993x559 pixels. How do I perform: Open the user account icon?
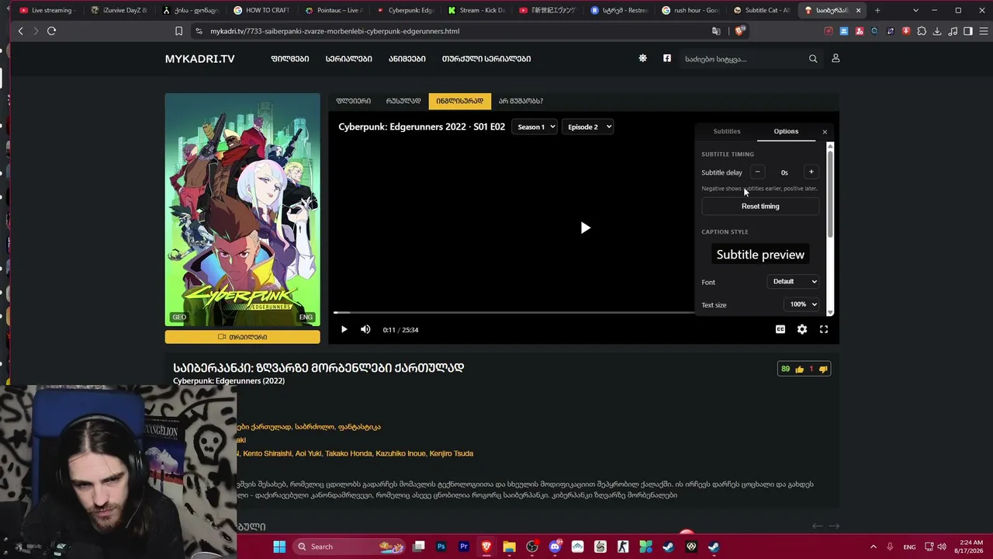click(x=836, y=58)
